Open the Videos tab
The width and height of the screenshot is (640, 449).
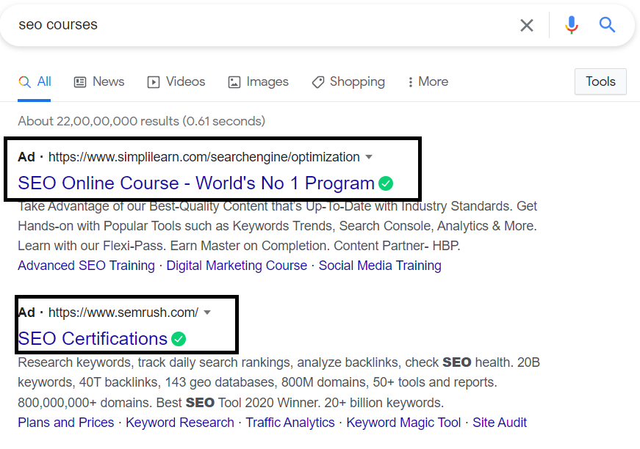tap(176, 82)
